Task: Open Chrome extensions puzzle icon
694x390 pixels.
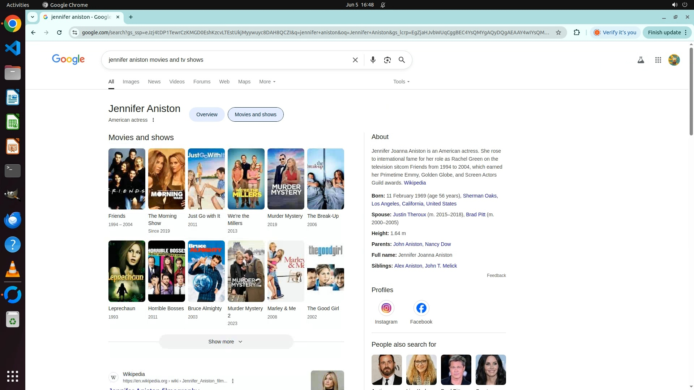Action: [577, 32]
